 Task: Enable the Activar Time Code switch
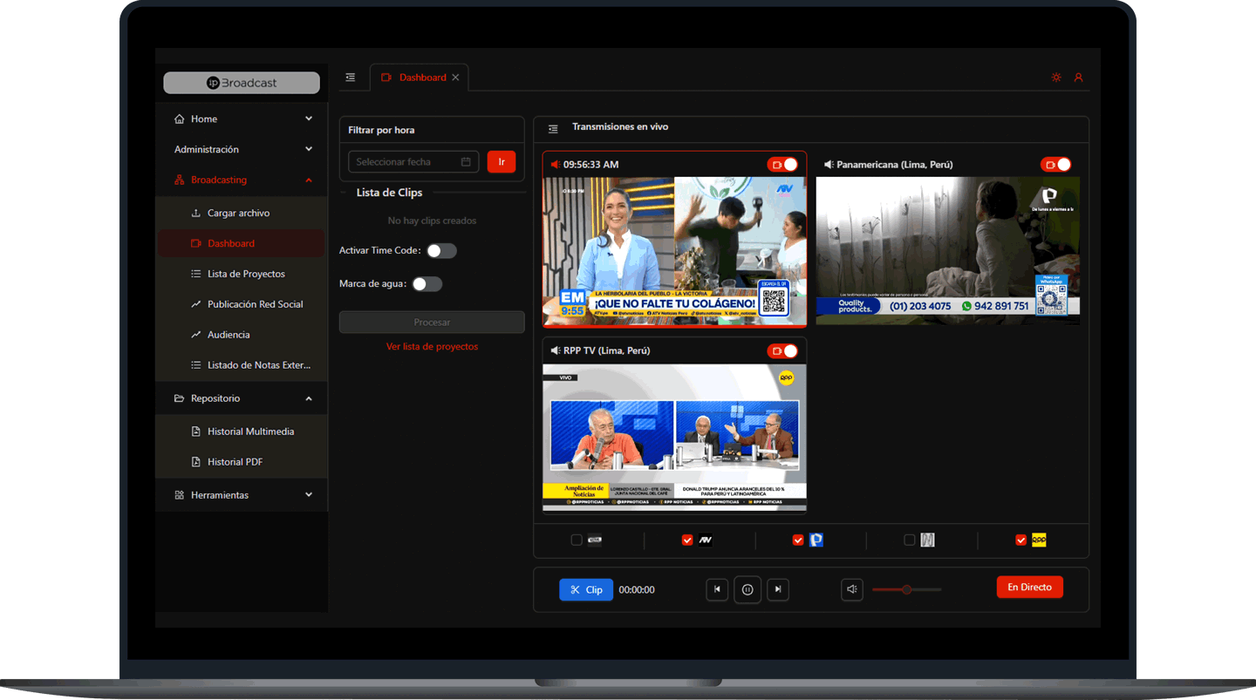coord(441,251)
